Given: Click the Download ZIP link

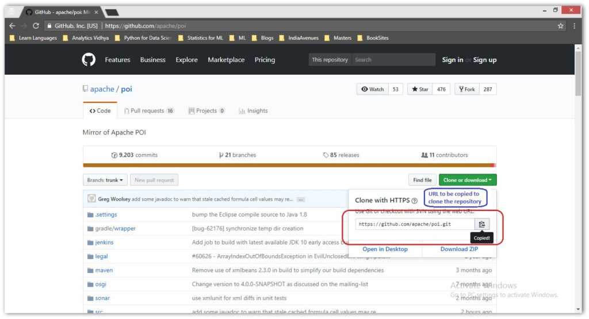Looking at the screenshot, I should (x=459, y=249).
